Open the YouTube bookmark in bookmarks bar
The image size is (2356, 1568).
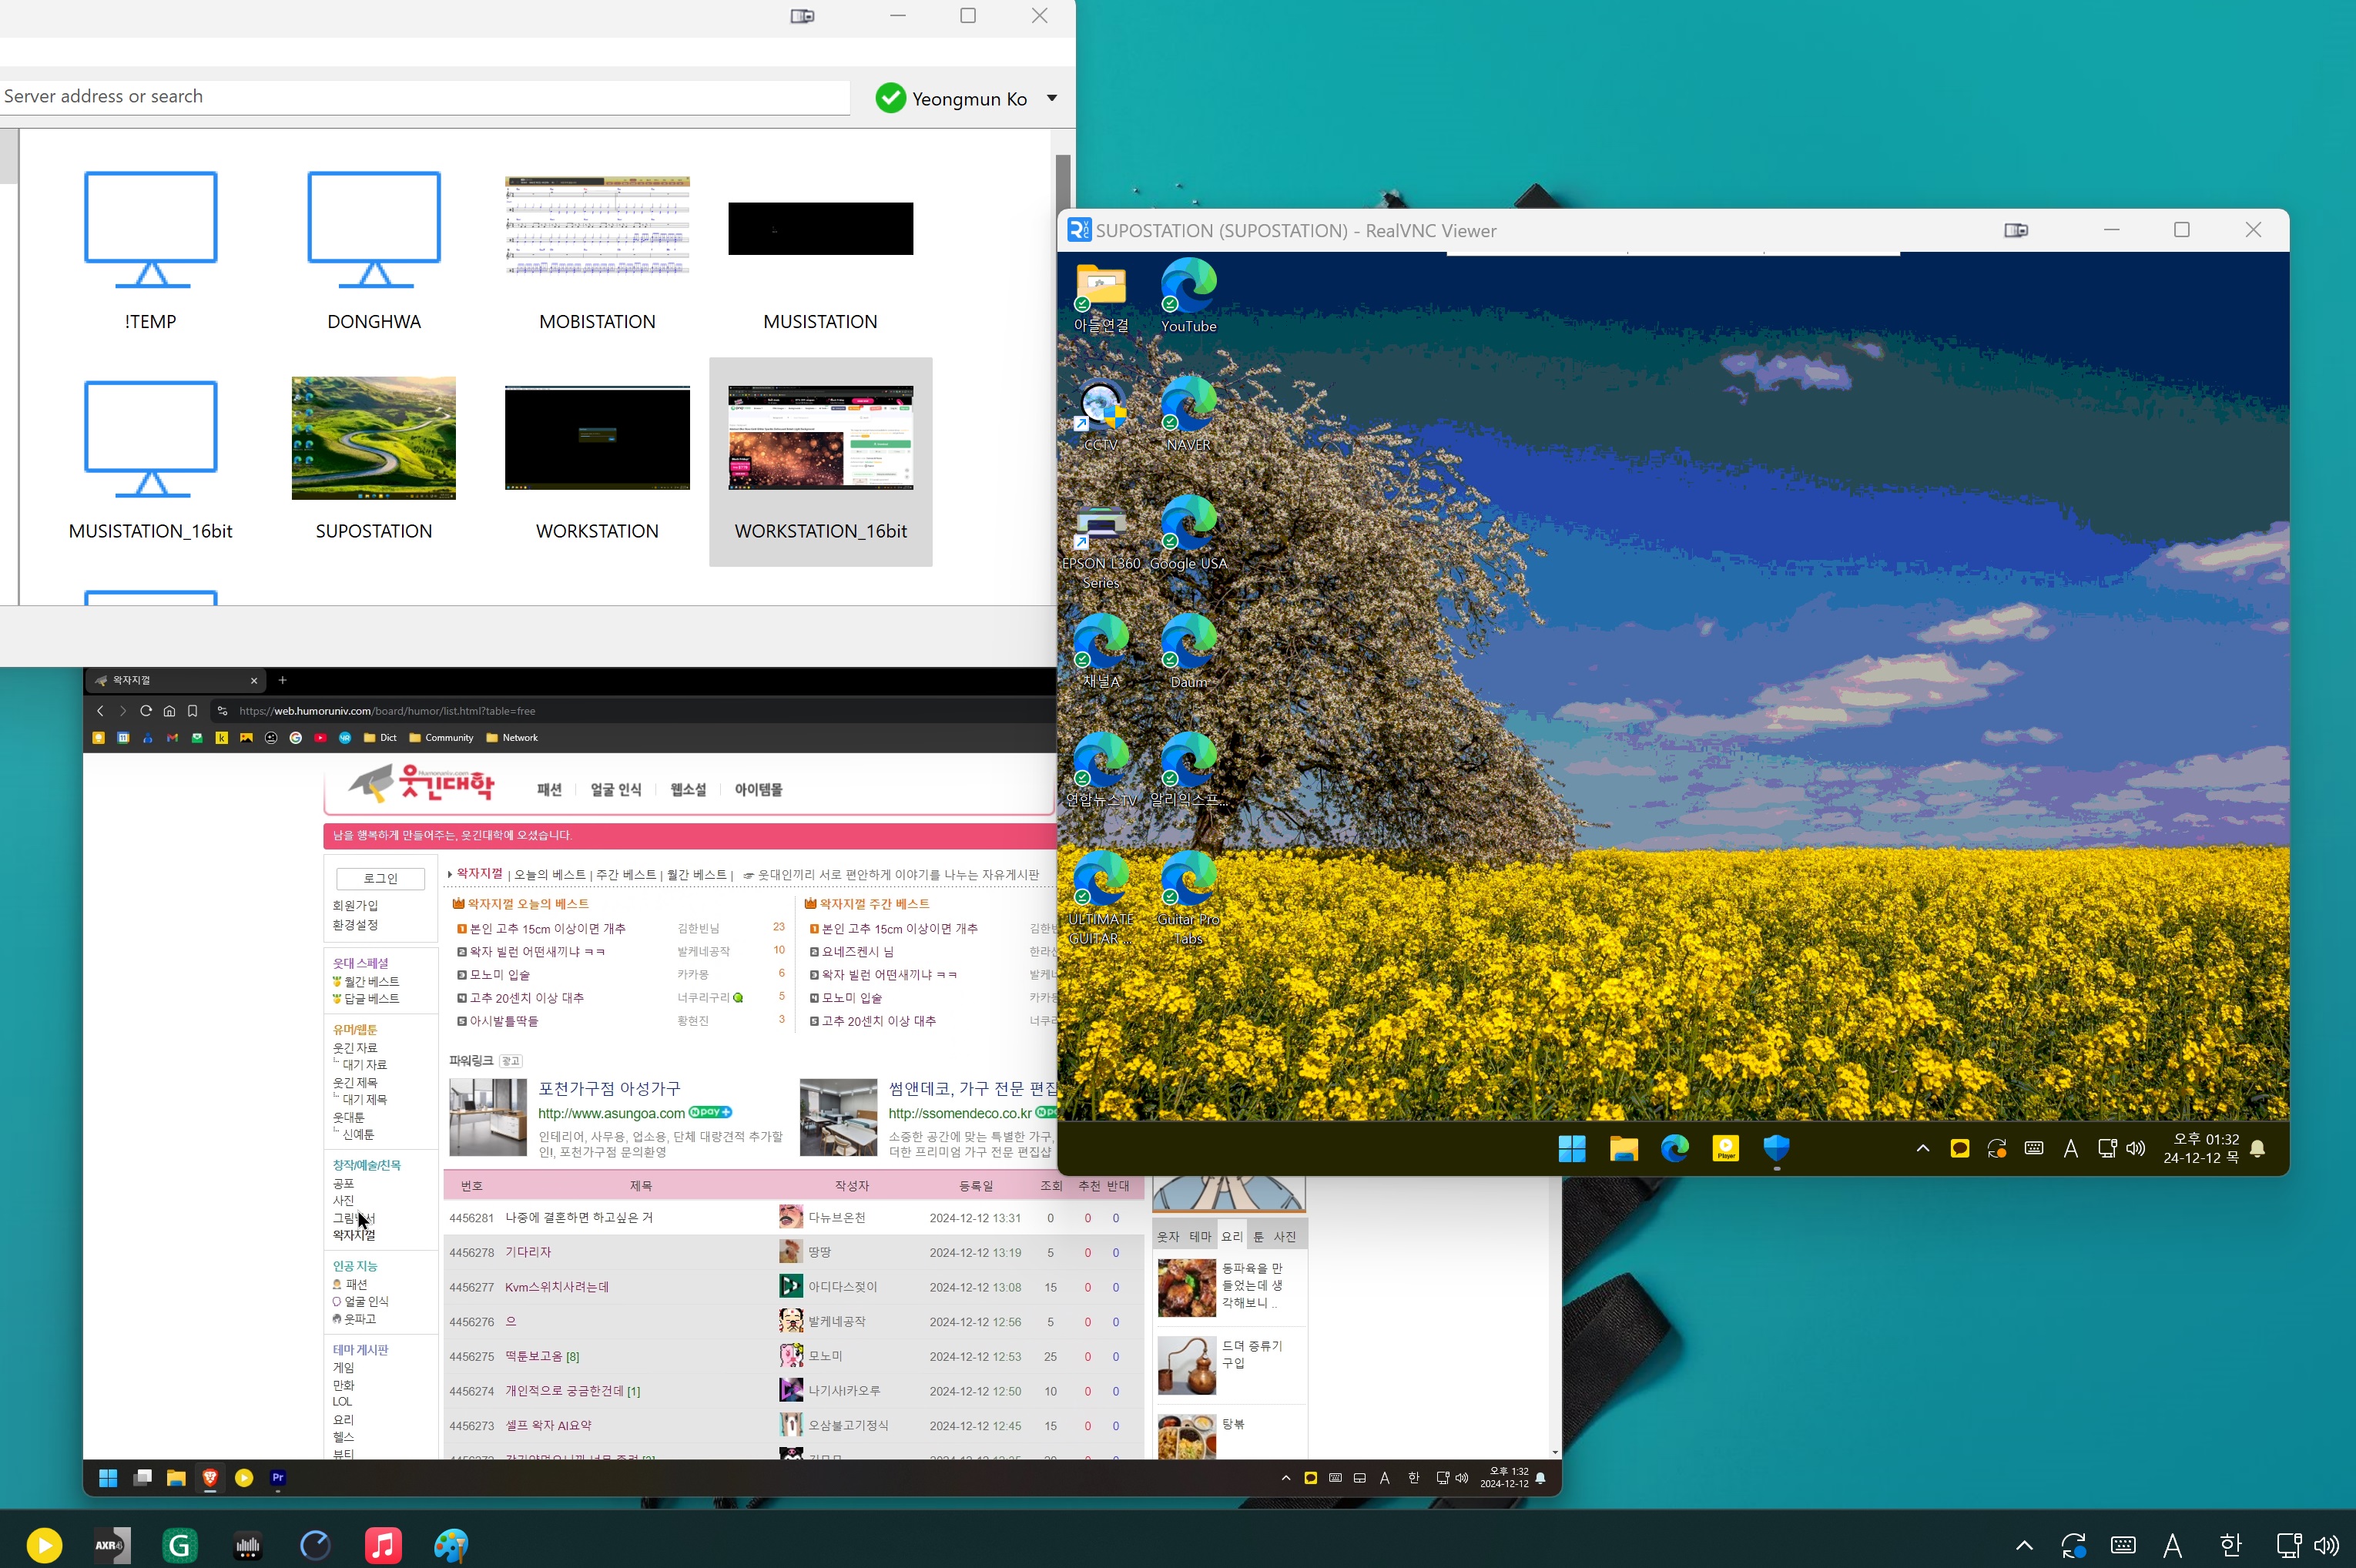click(320, 738)
